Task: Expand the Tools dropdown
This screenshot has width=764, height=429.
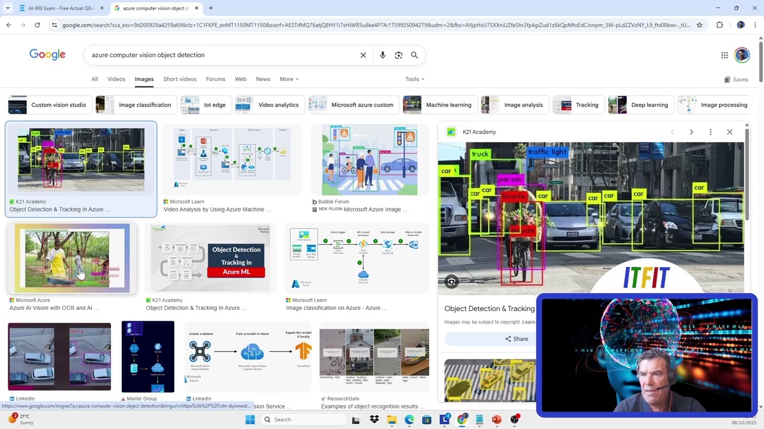Action: point(415,79)
